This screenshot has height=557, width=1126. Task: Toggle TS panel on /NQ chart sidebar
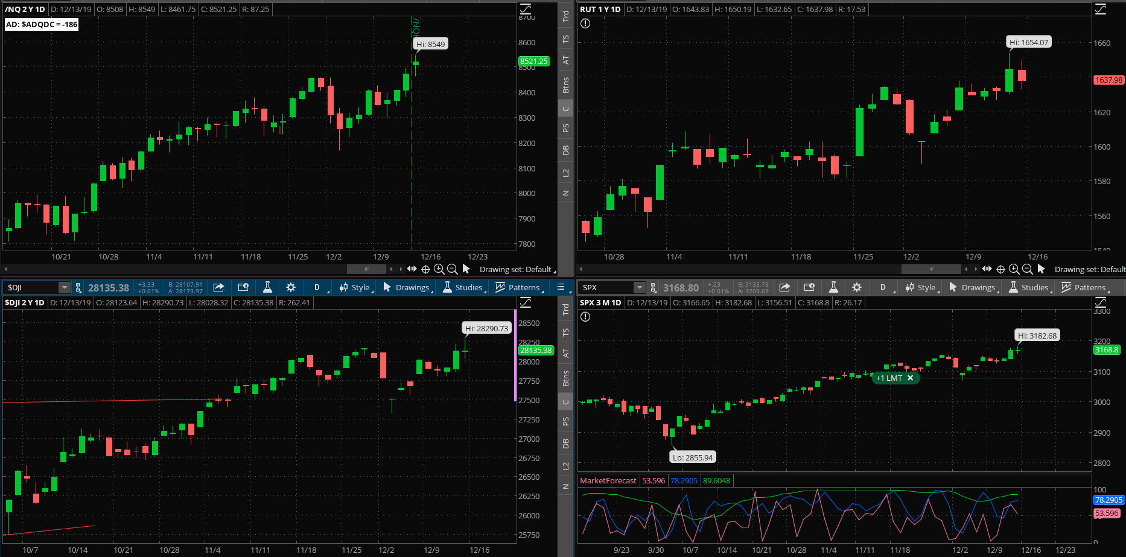point(565,39)
